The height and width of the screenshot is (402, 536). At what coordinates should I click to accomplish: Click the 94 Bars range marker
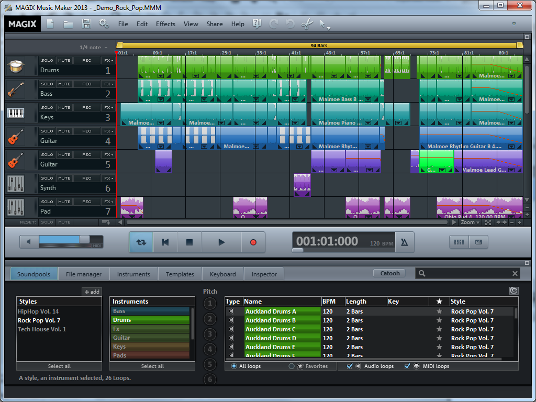(319, 45)
